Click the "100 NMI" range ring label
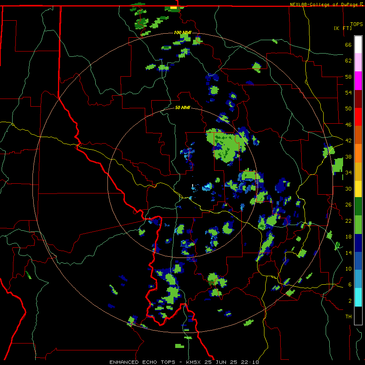 tap(182, 32)
